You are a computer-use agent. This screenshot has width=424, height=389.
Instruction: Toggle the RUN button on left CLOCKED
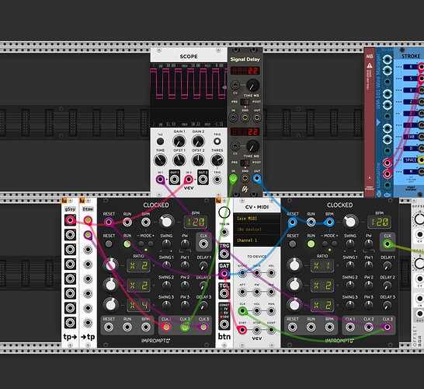click(127, 244)
